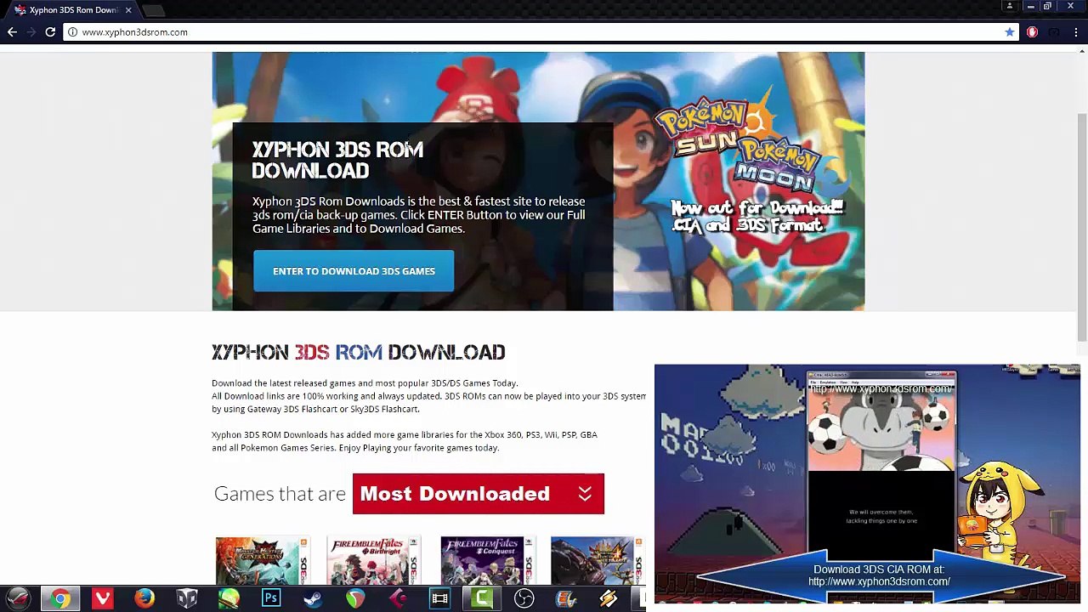Launch Vivaldi browser from the taskbar

coord(102,598)
